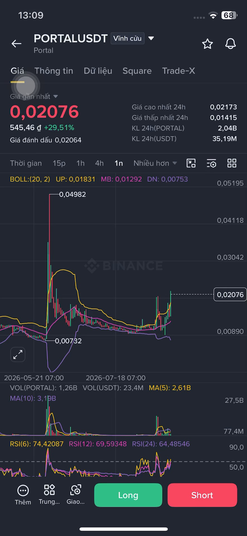
Task: Tap the red Short button
Action: 202,495
